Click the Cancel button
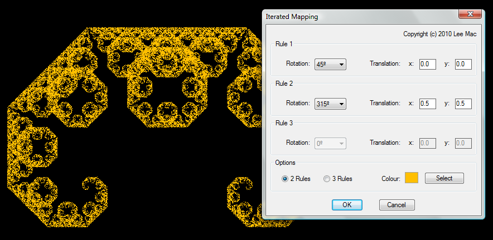Viewport: 493px width, 240px height. point(397,204)
